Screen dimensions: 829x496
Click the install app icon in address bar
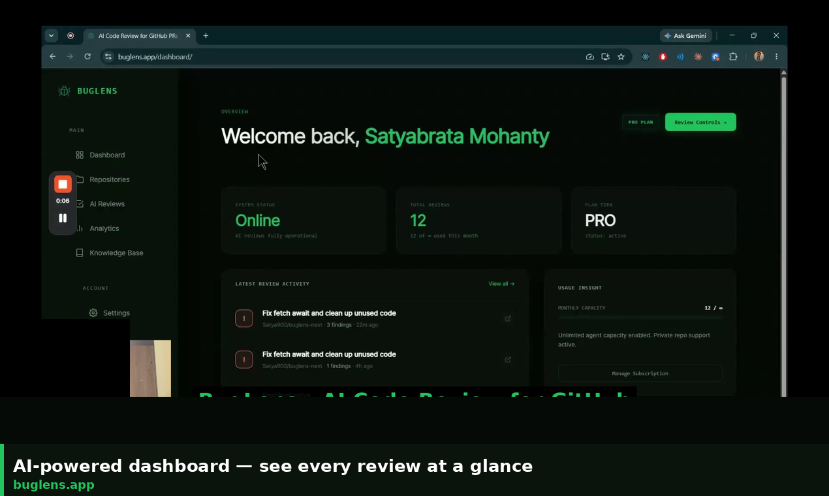tap(605, 57)
